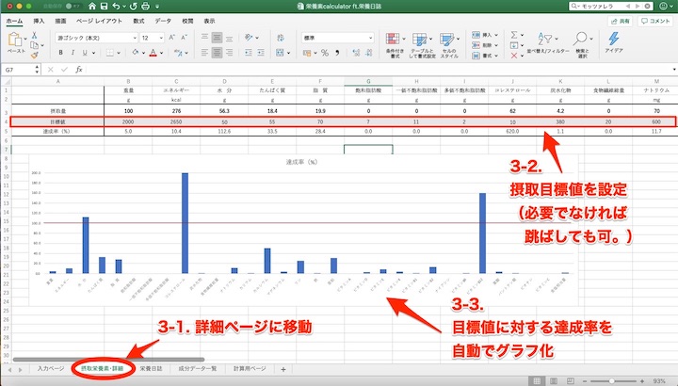Screen dimensions: 678x386
Task: Apply top vertical alignment
Action: tap(205, 38)
